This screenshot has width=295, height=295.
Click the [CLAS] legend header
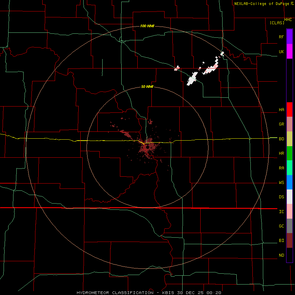(x=277, y=23)
